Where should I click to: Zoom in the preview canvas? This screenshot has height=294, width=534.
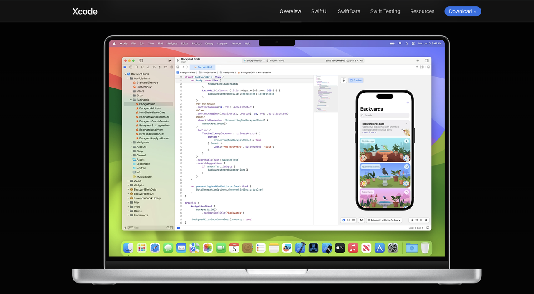426,220
